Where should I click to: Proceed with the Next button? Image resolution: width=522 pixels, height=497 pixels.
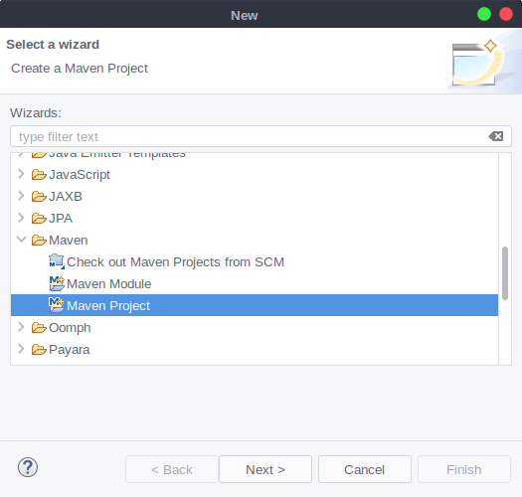[265, 469]
